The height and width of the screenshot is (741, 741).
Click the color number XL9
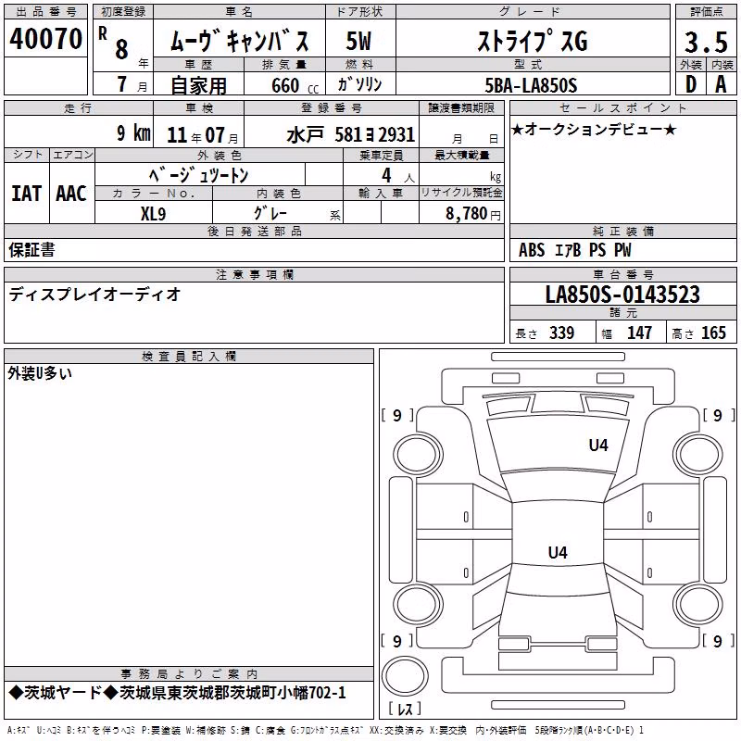pyautogui.click(x=153, y=214)
